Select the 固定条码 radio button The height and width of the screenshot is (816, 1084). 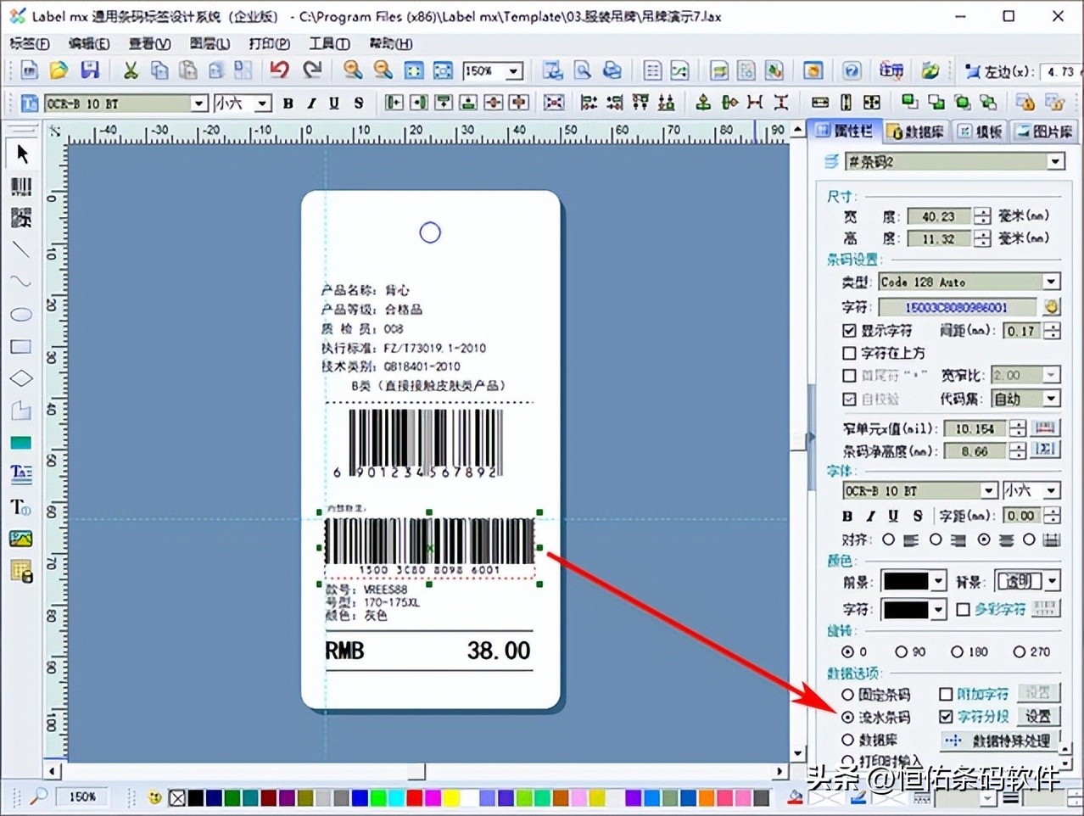[x=847, y=694]
